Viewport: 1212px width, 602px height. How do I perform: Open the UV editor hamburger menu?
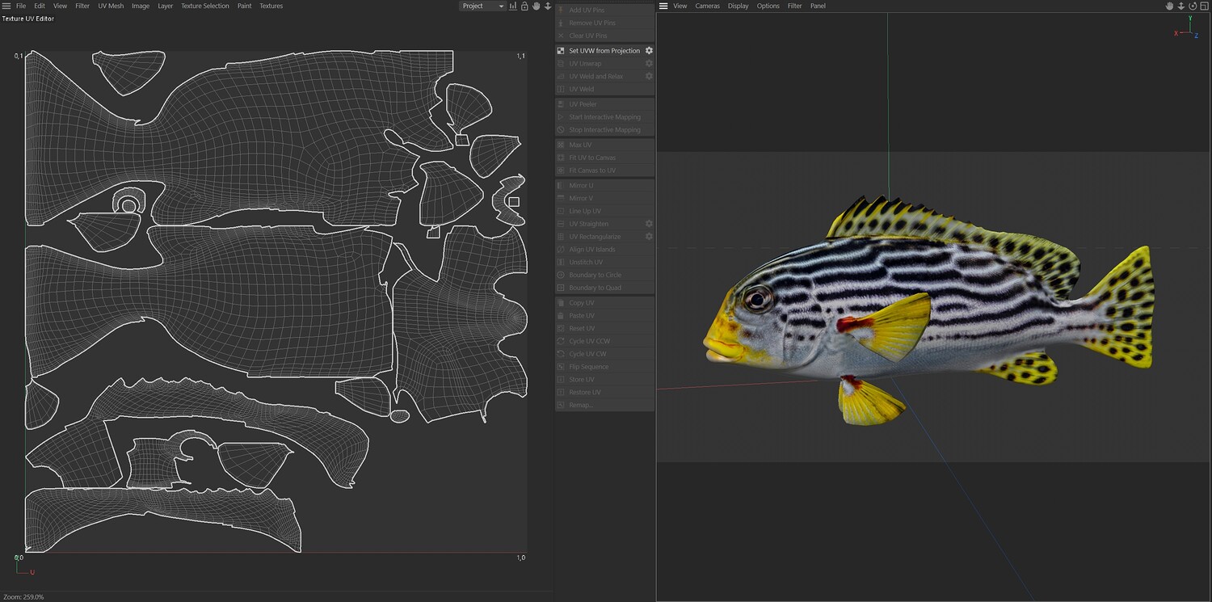point(6,6)
